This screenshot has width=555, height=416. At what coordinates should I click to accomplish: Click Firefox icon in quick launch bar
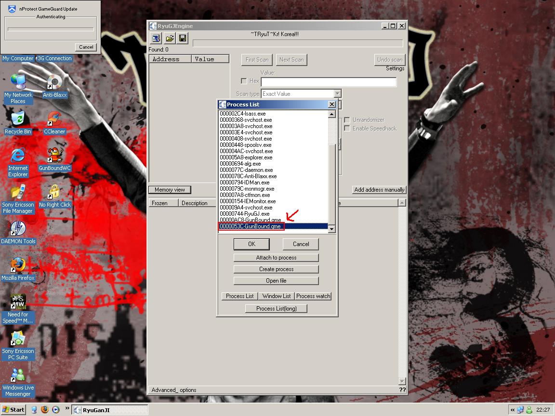click(x=45, y=410)
